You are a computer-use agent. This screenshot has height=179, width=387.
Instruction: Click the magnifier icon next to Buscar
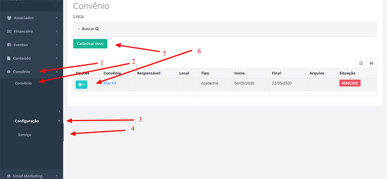97,29
